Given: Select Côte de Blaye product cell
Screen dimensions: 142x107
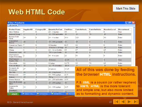Looking at the screenshot, I should point(16,66).
